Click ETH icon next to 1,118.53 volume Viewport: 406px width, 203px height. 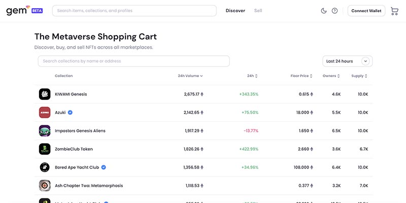pyautogui.click(x=202, y=186)
